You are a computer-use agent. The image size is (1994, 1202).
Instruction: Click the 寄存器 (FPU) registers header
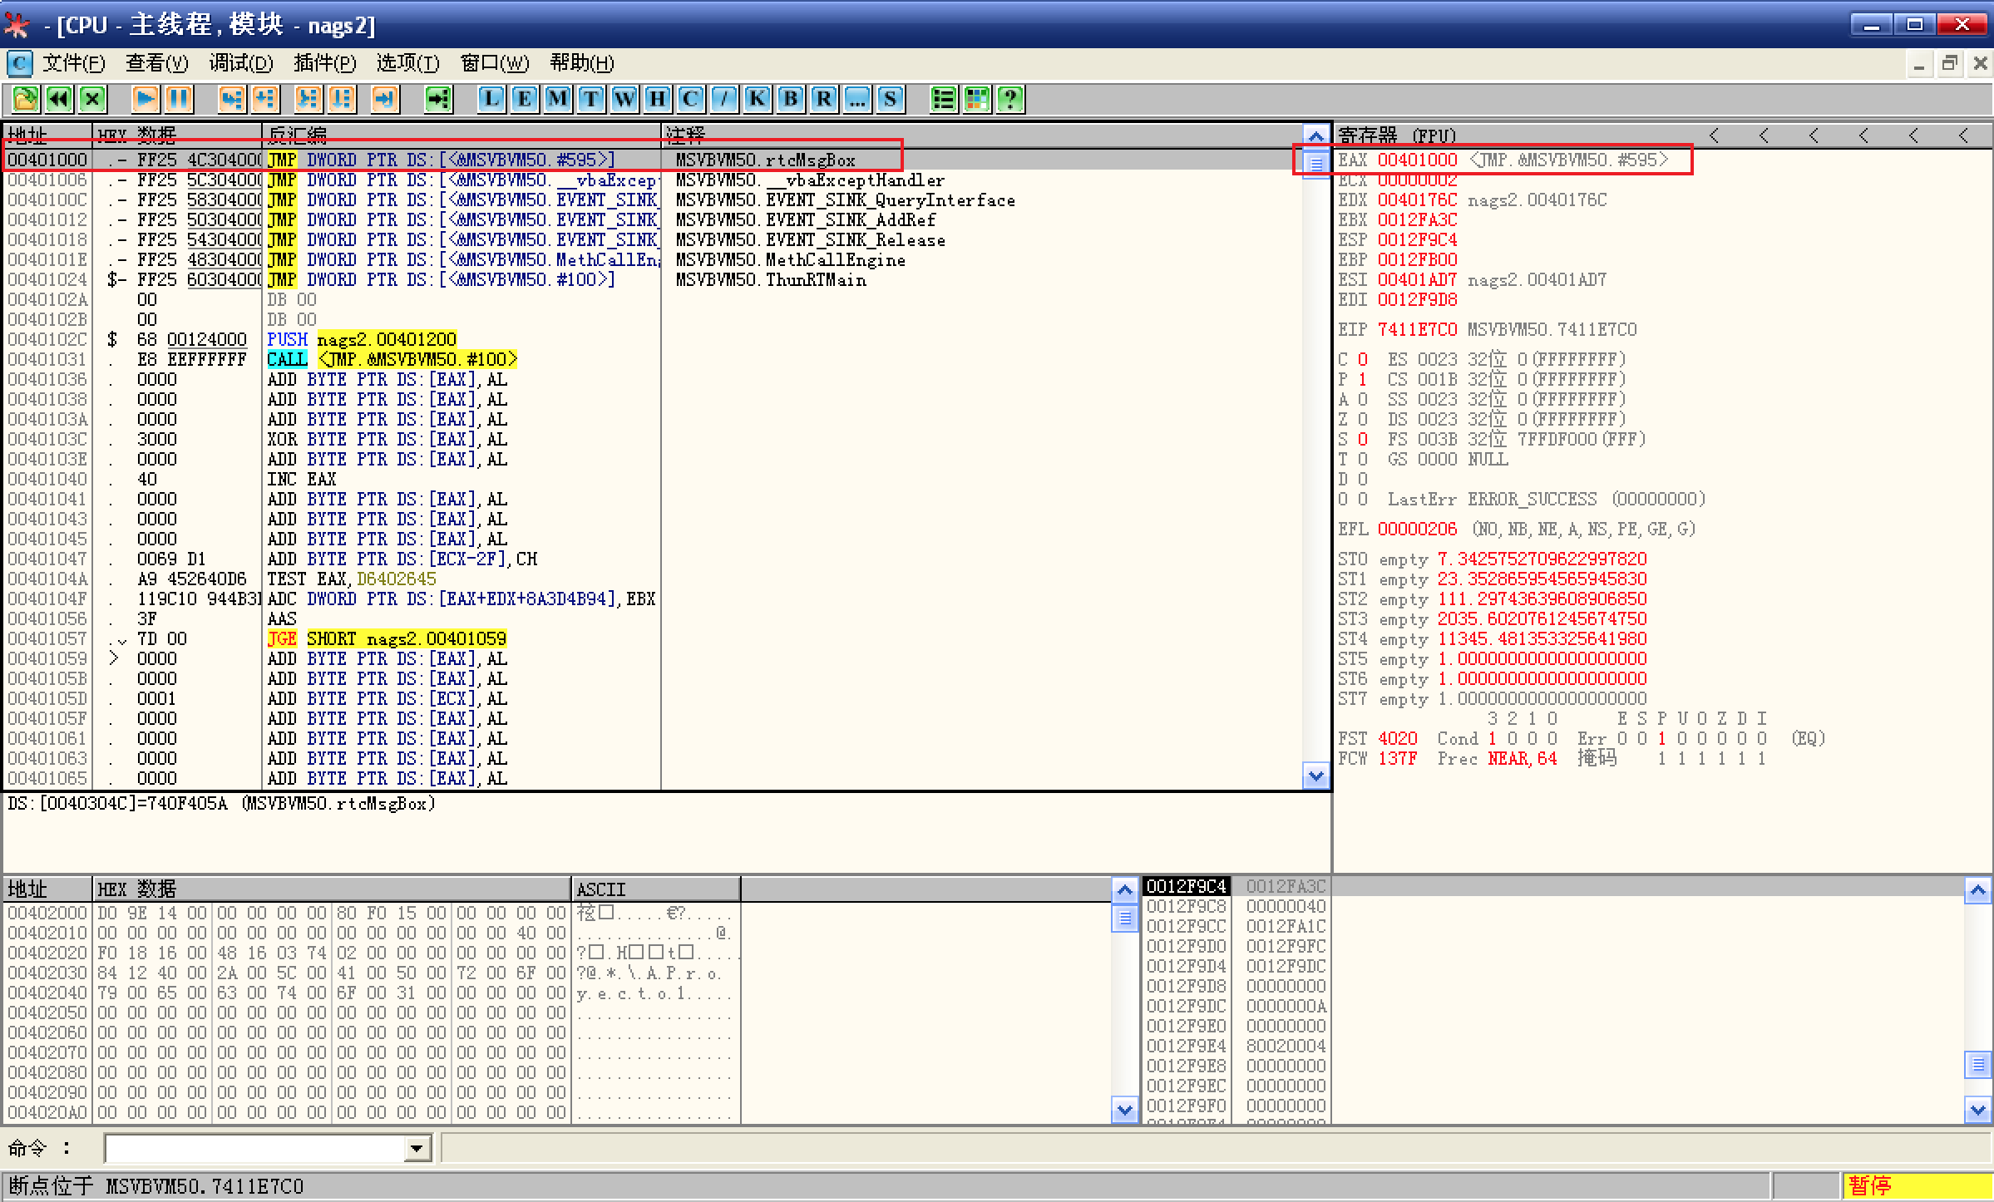point(1397,135)
